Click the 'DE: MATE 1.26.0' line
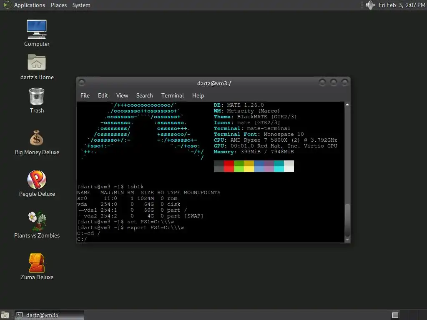The height and width of the screenshot is (320, 427). [x=239, y=105]
